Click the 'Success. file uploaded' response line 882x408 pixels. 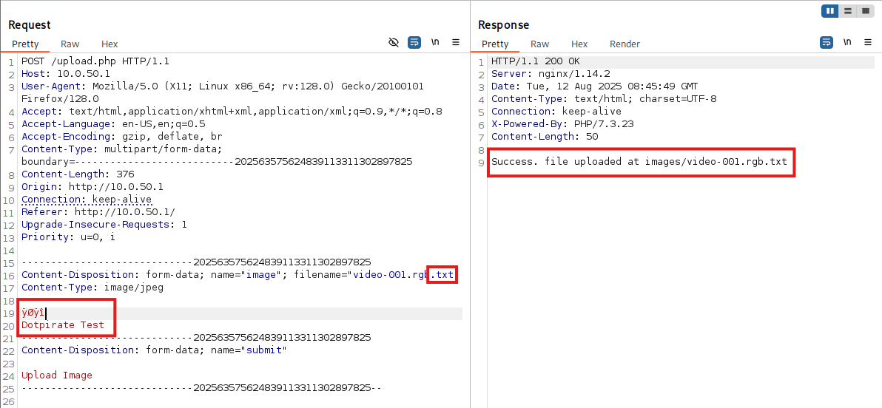(x=639, y=162)
